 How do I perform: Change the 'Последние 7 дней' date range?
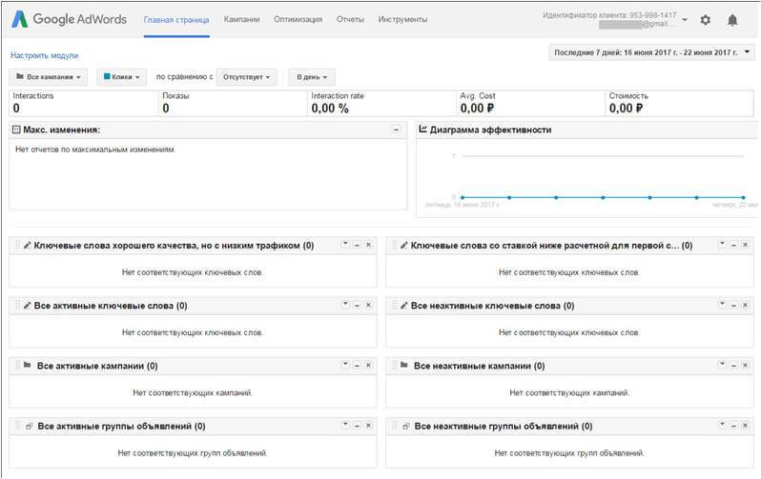652,52
